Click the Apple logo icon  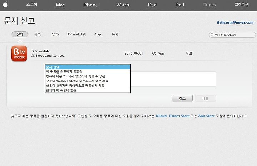pos(5,5)
